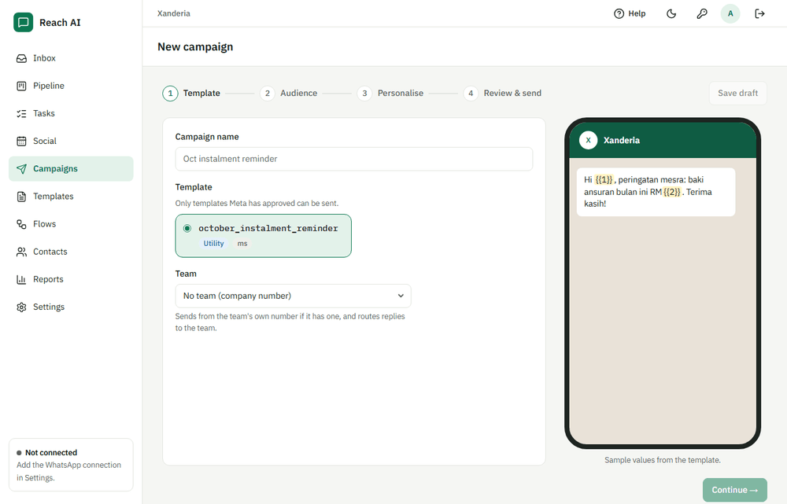Screen dimensions: 787x504
Task: Click the Social calendar icon
Action: (x=21, y=141)
